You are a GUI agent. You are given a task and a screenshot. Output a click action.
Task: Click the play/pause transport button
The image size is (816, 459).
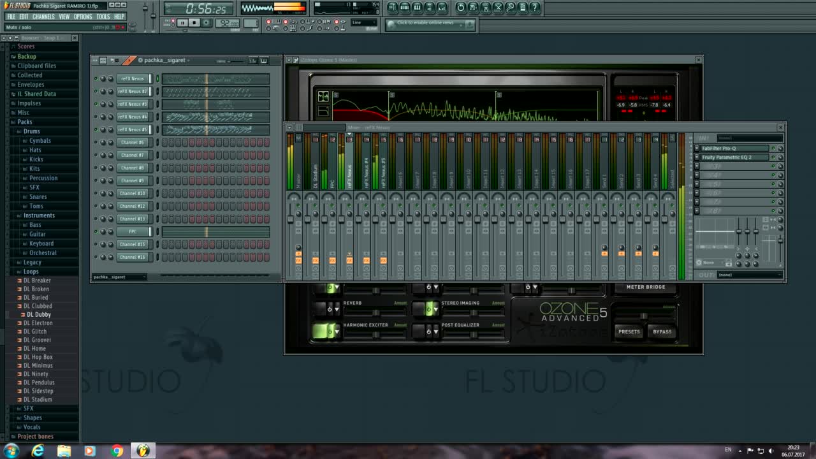(182, 23)
